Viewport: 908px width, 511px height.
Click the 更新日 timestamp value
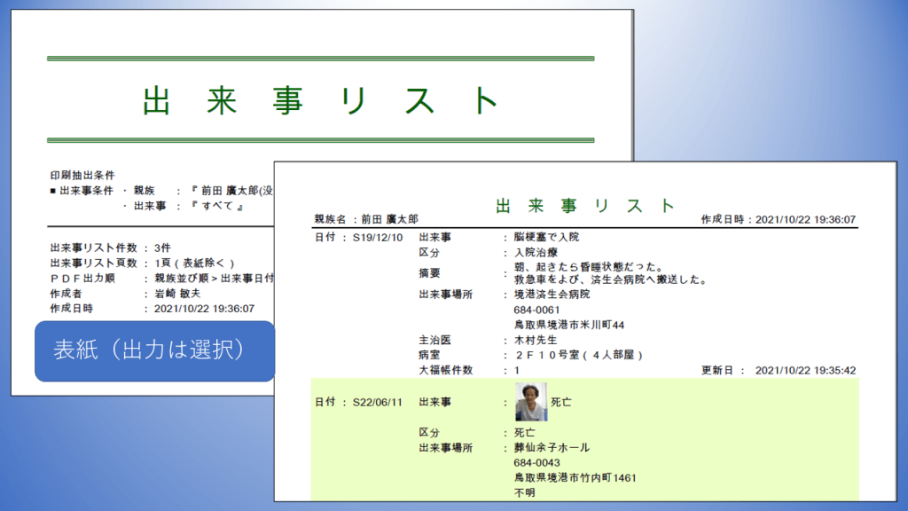coord(806,370)
